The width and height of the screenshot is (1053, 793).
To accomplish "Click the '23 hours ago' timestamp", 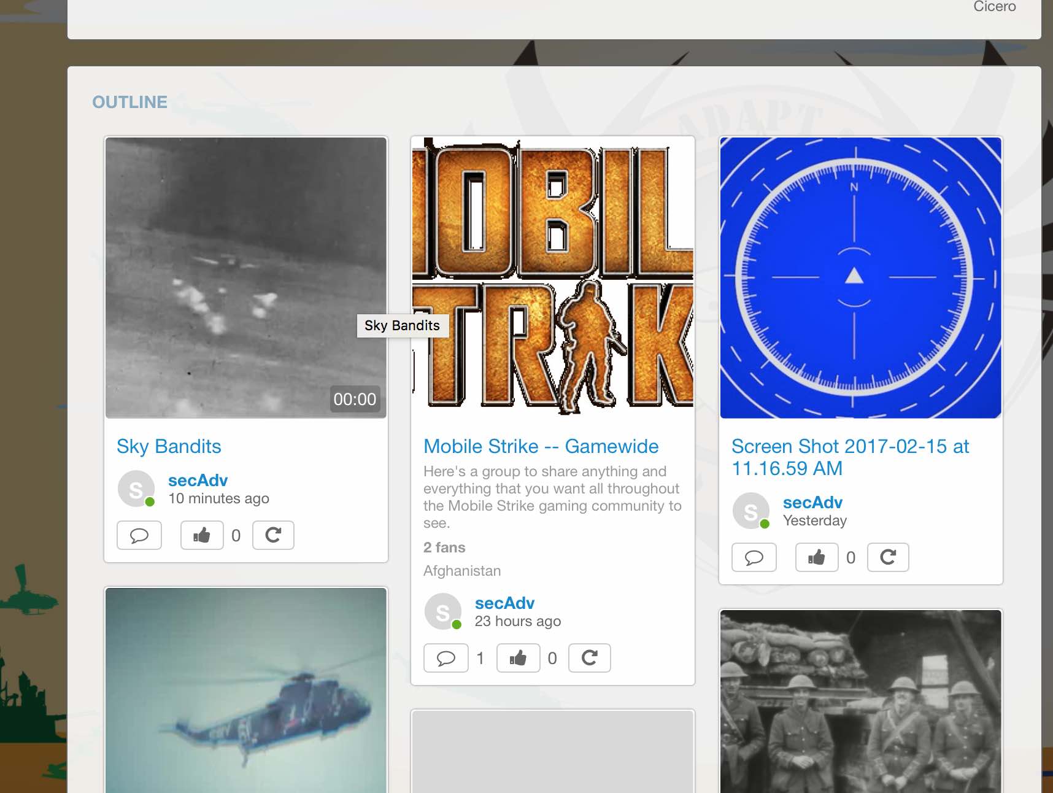I will [518, 622].
